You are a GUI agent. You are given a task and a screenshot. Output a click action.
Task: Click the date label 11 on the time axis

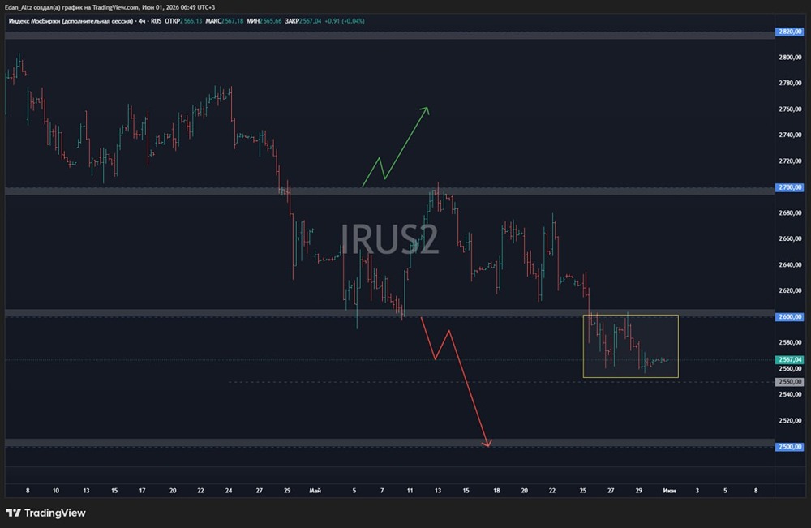pos(410,490)
